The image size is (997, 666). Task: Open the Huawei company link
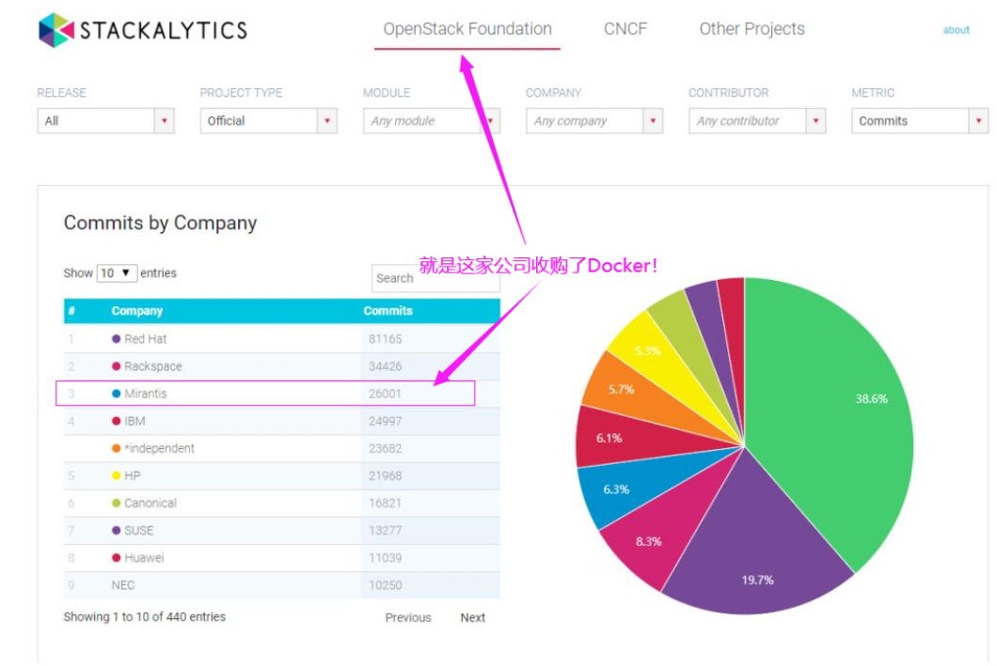tap(144, 557)
